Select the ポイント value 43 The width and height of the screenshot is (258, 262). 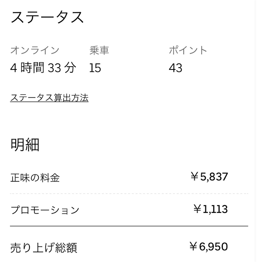175,67
